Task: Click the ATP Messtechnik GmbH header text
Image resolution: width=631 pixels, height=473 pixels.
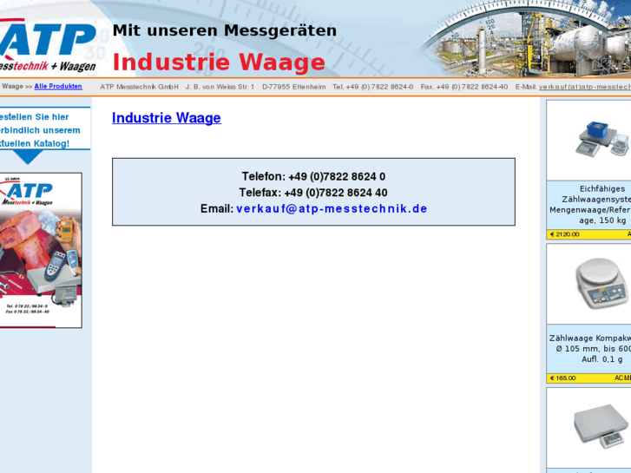Action: (139, 87)
